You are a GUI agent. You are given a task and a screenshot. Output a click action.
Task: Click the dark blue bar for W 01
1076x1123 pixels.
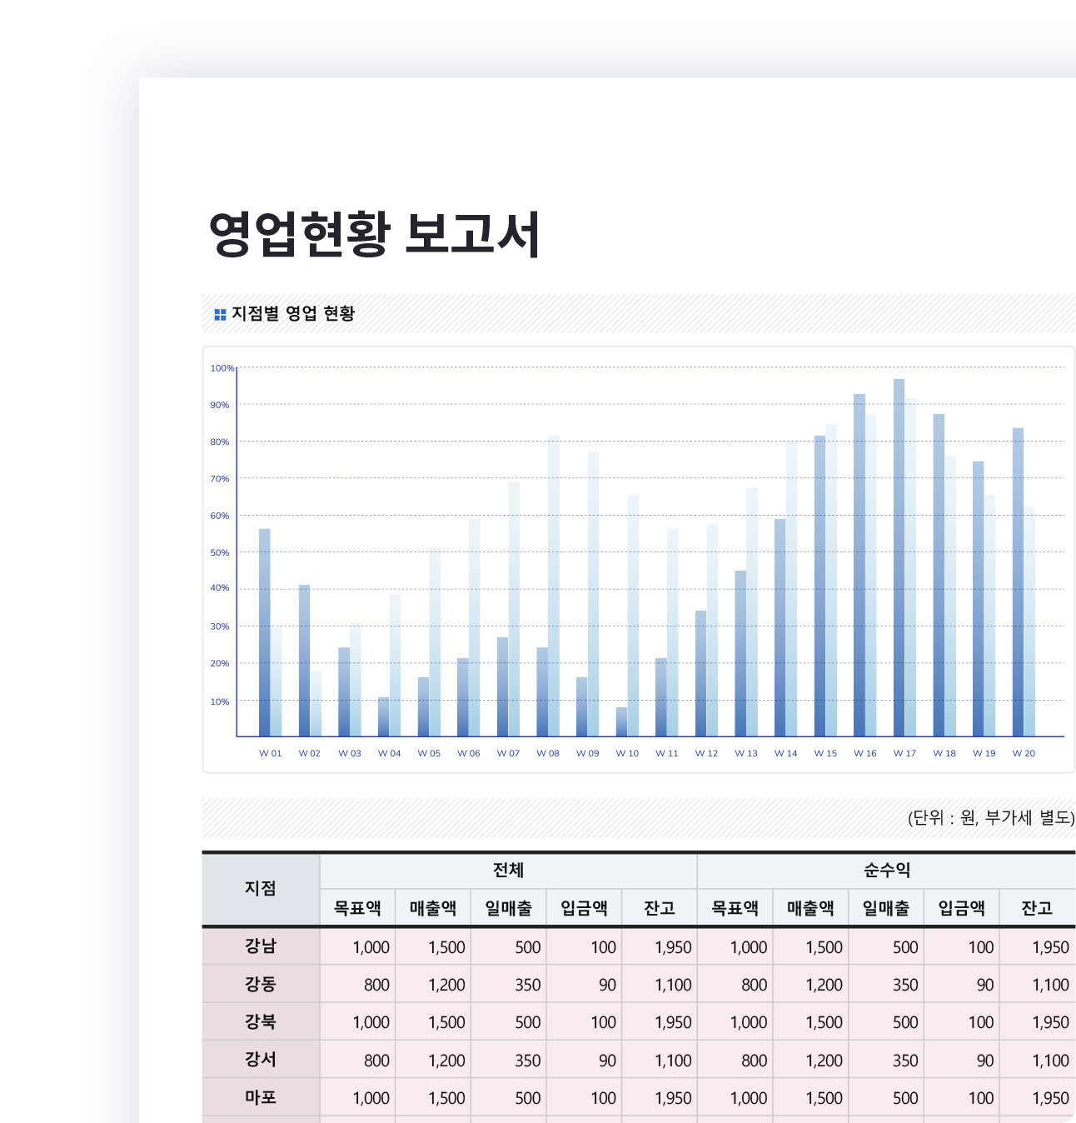coord(265,633)
